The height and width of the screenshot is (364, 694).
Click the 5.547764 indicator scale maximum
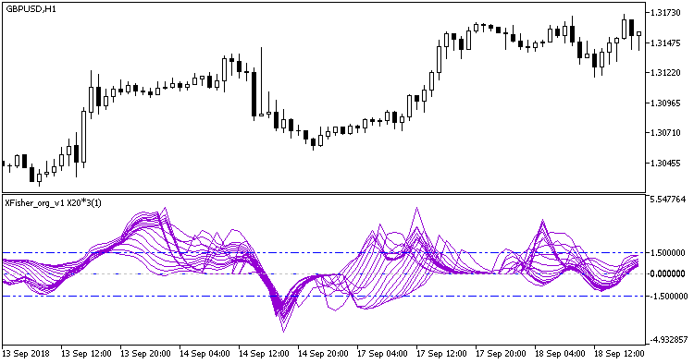pos(667,200)
